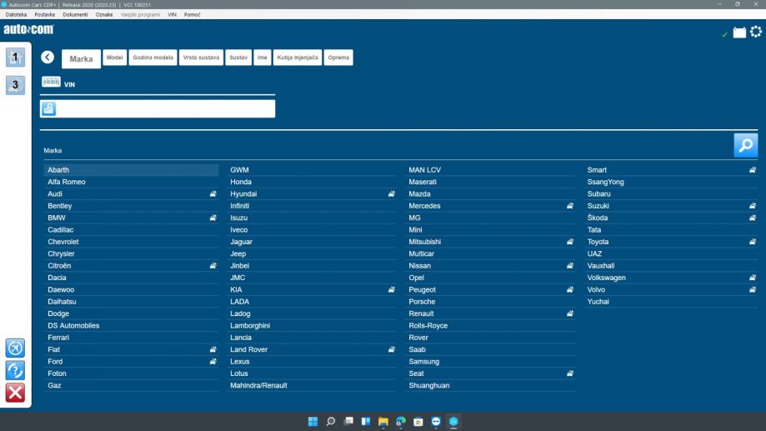766x431 pixels.
Task: Click the car icon beside Mercedes
Action: [x=569, y=206]
